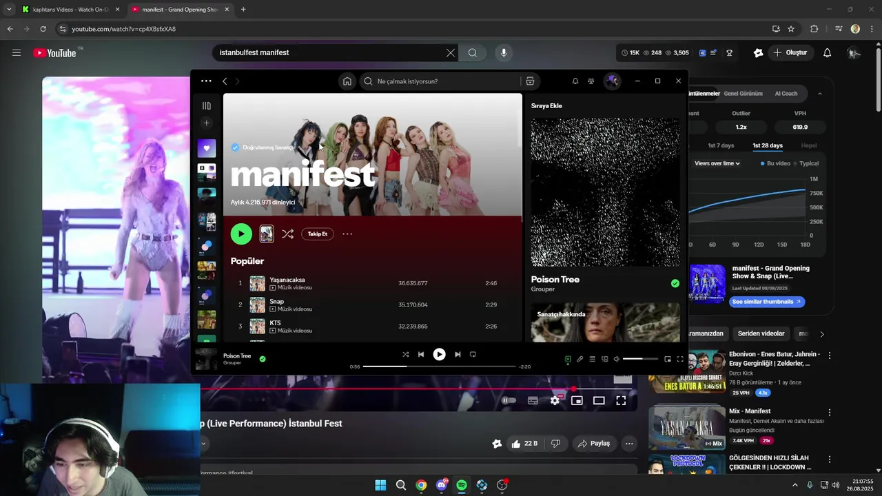Viewport: 882px width, 496px height.
Task: Like the YouTube video 22 B
Action: (x=524, y=444)
